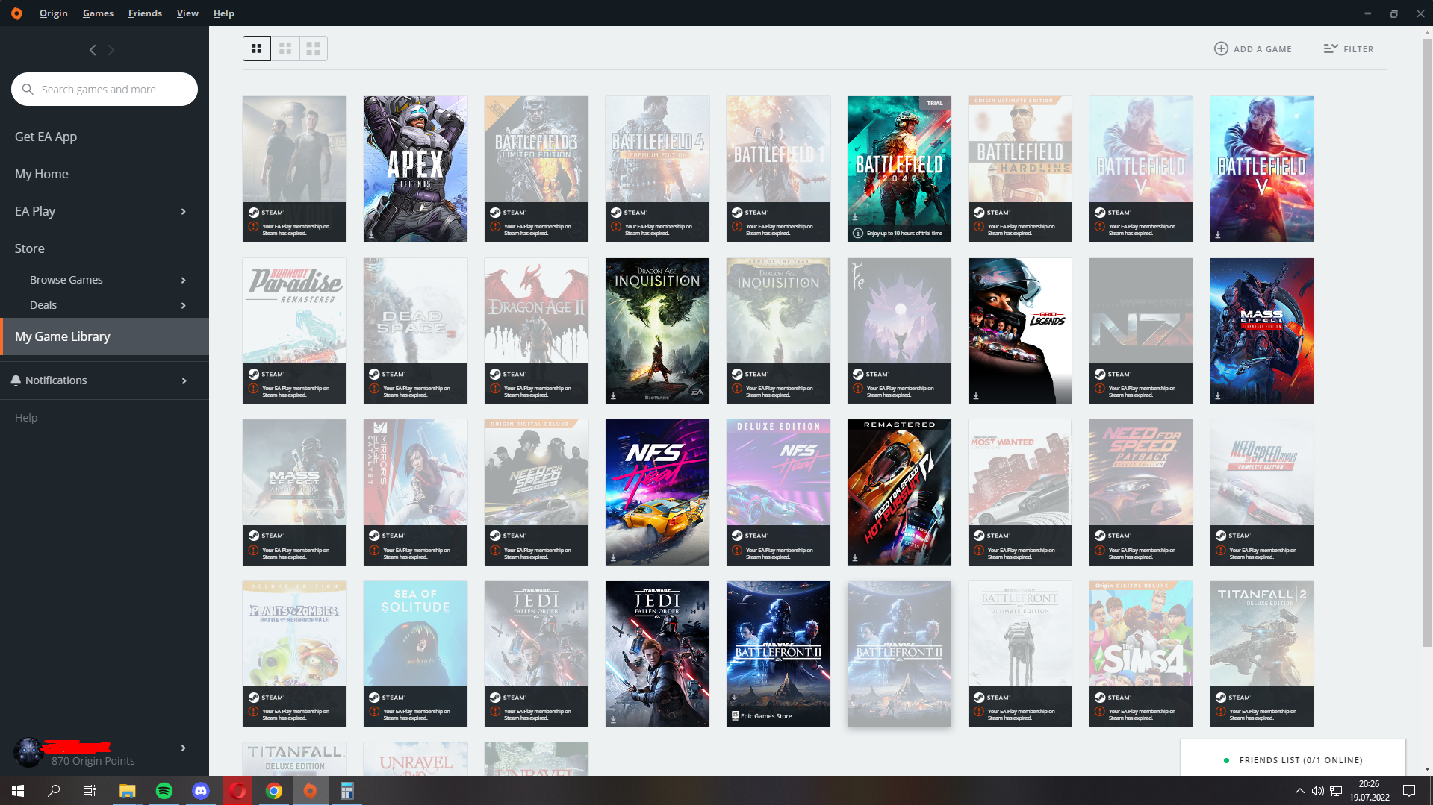Click the FILTER label text
The height and width of the screenshot is (805, 1433).
[1358, 49]
